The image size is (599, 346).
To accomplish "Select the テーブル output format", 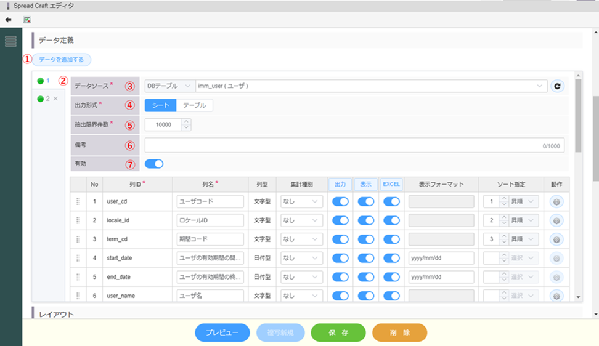I will pos(195,105).
